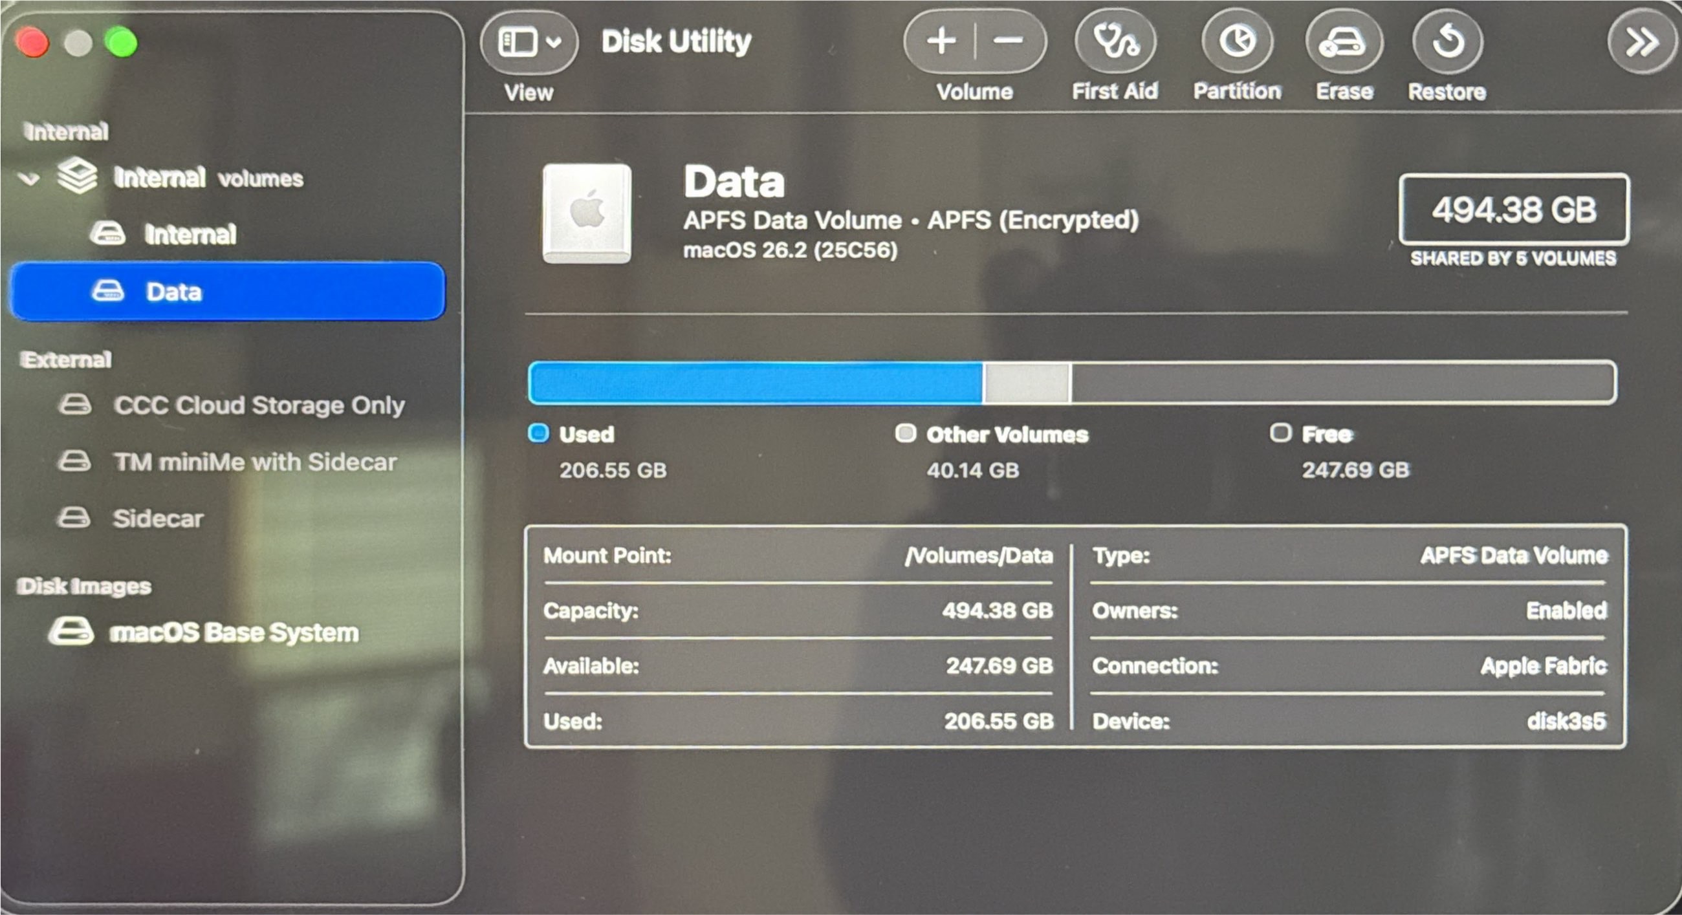Click the First Aid stethoscope icon
The width and height of the screenshot is (1682, 915).
coord(1115,42)
